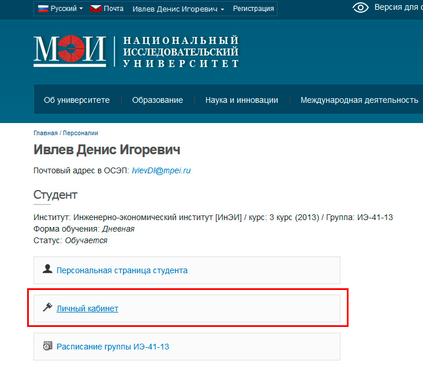Click the IvlevDI@mpei.ru email link
Viewport: 423px width, 372px height.
161,170
